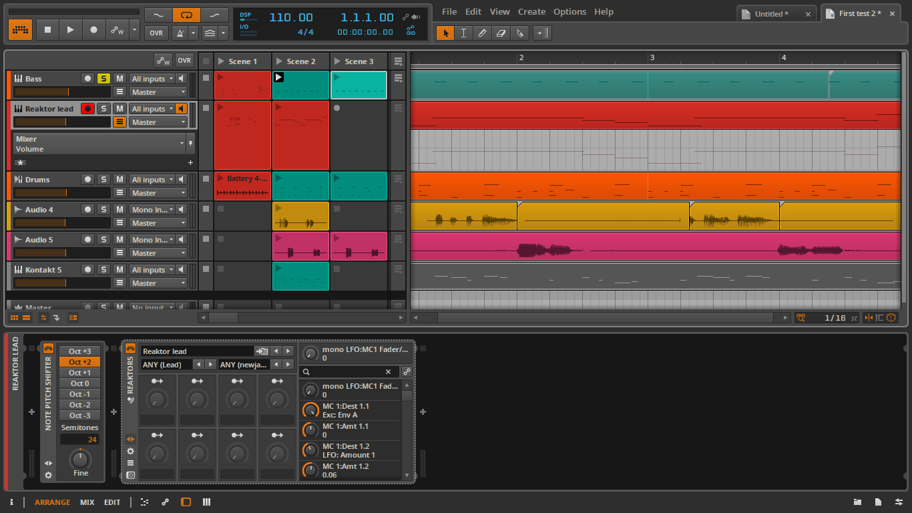Select the Pen tool
The width and height of the screenshot is (912, 513).
tap(483, 33)
